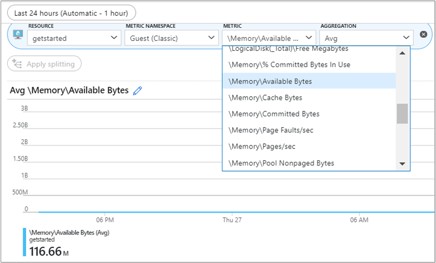Click the legend entry \Memory\Available Bytes (Avg)
The height and width of the screenshot is (263, 436).
(x=69, y=233)
